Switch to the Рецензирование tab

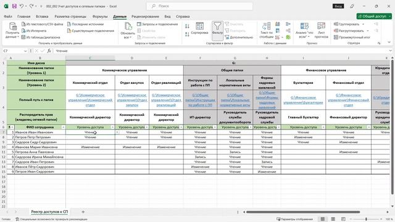tap(145, 17)
